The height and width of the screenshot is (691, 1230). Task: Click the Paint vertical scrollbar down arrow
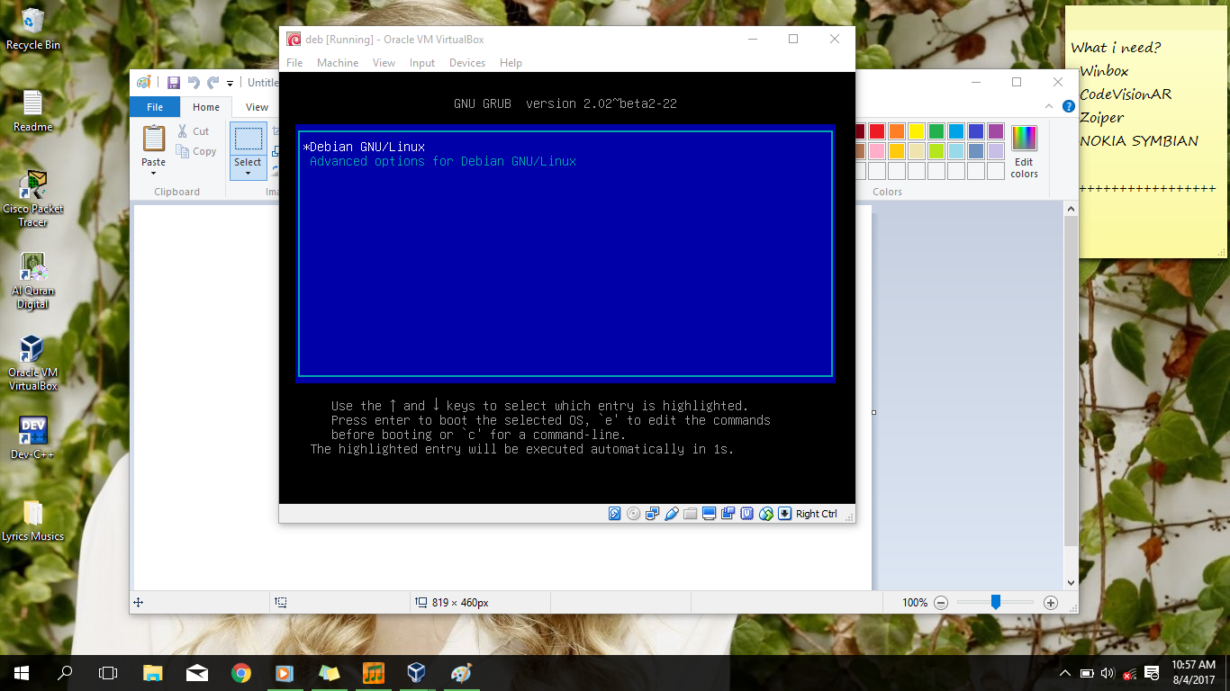point(1071,583)
